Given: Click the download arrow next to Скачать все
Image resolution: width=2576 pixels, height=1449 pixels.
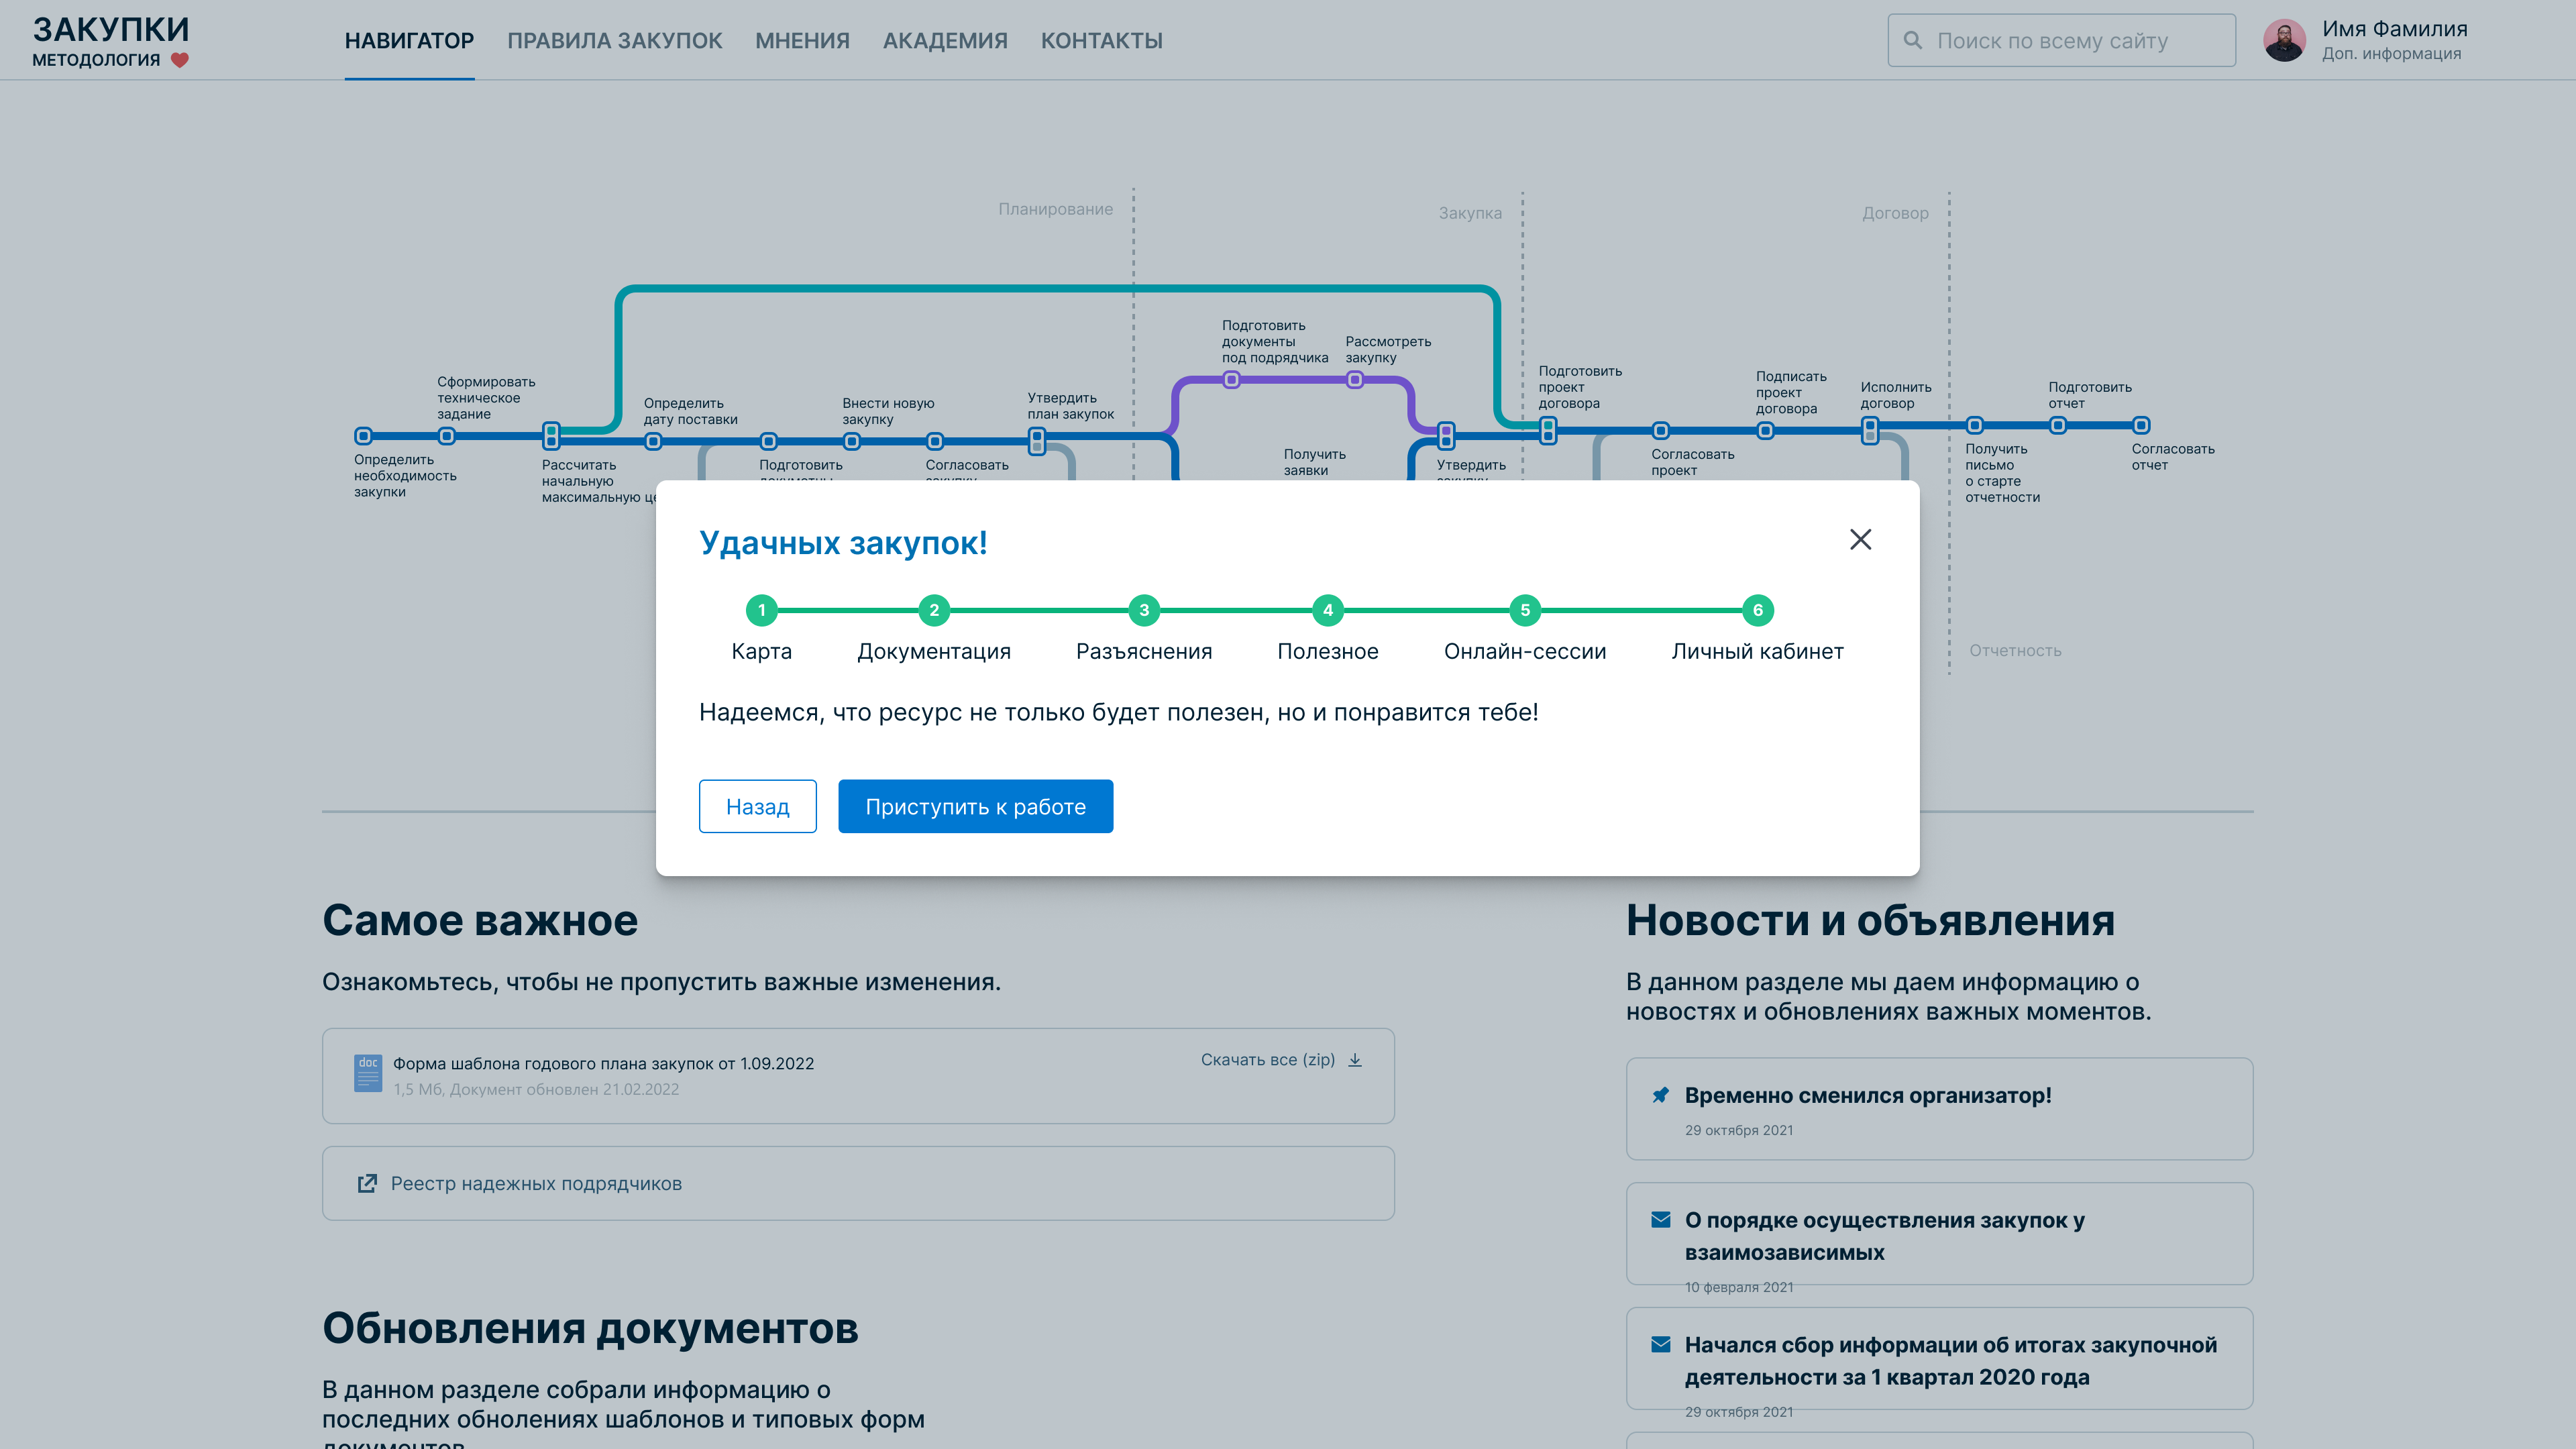Looking at the screenshot, I should pos(1355,1060).
